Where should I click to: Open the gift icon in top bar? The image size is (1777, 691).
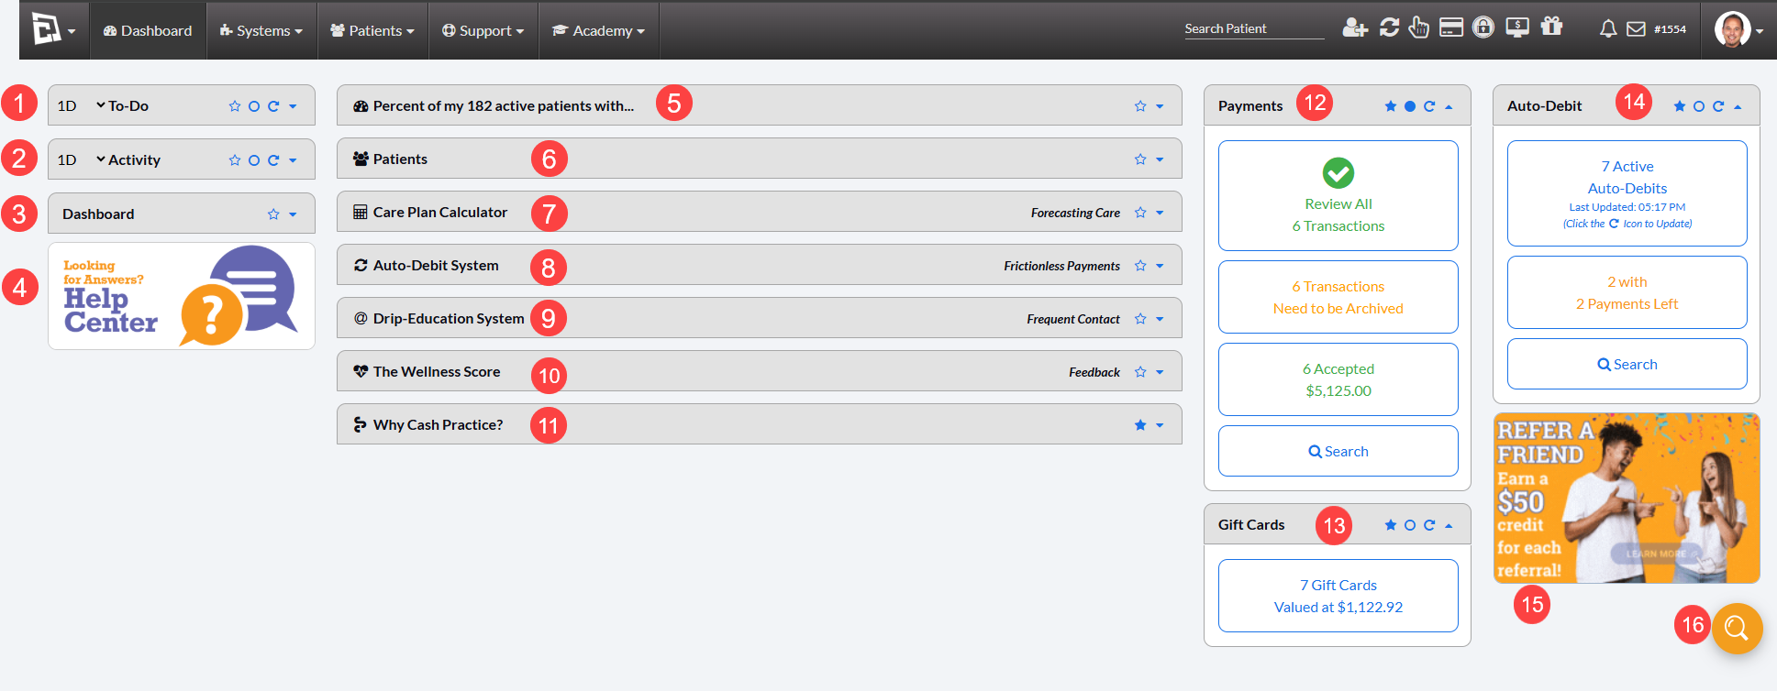[1551, 26]
